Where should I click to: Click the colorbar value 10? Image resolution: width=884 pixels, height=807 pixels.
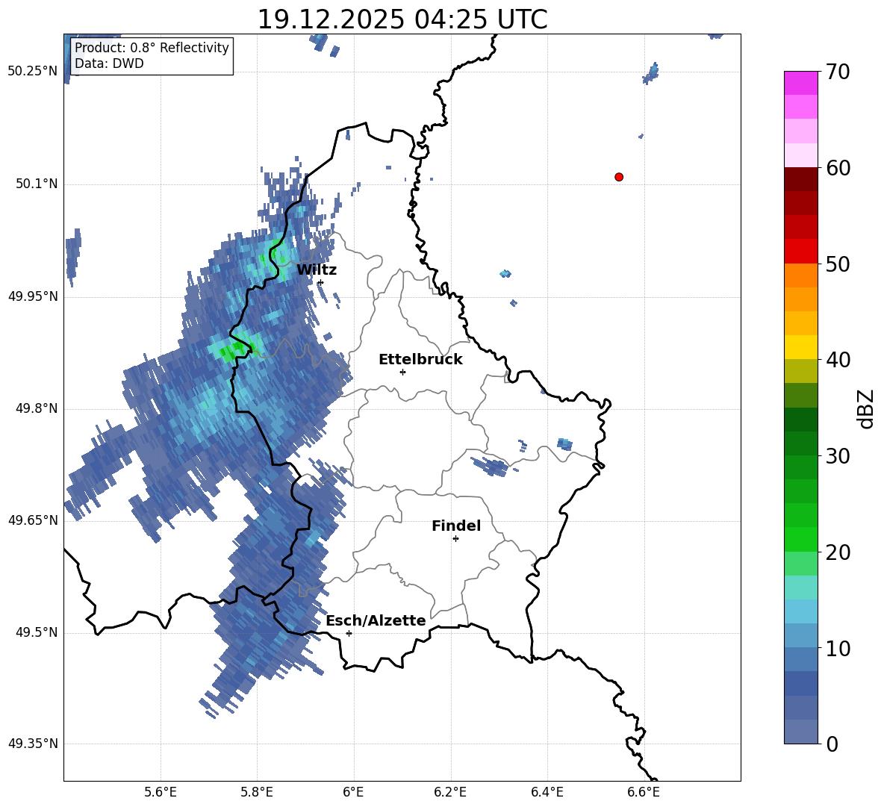(x=838, y=648)
